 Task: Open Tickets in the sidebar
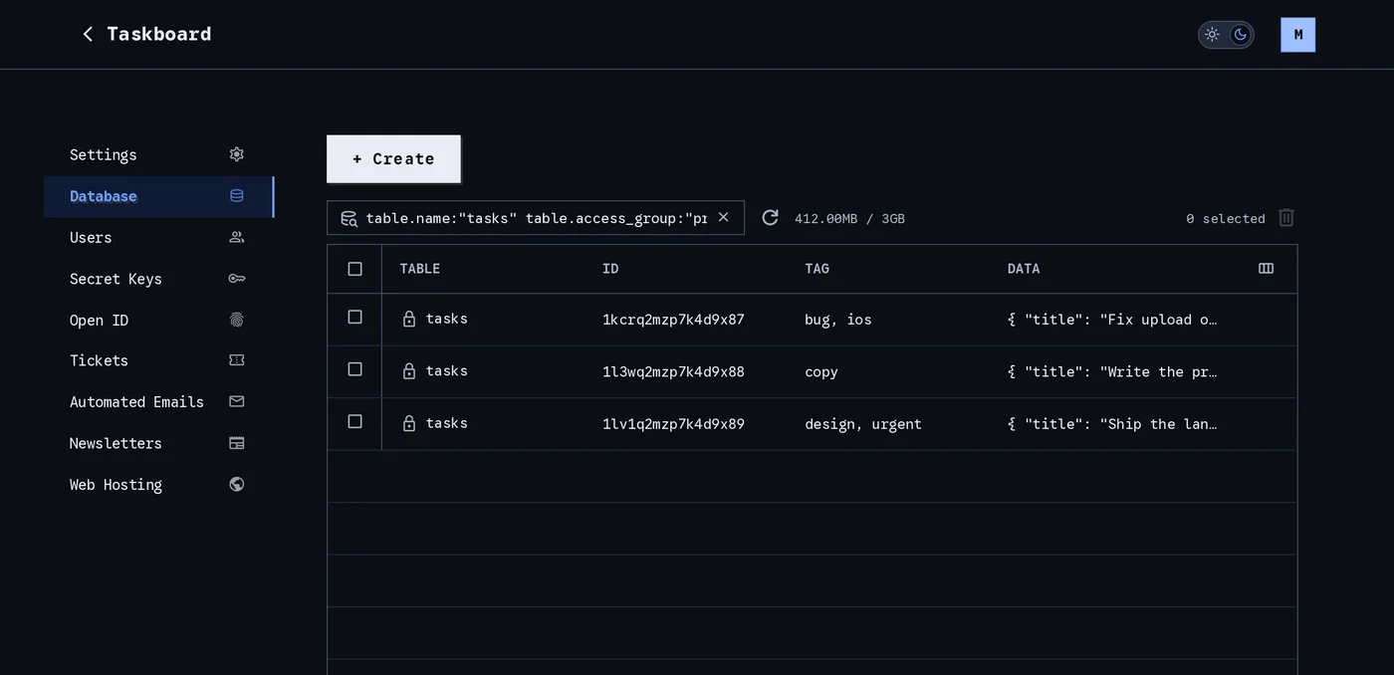pyautogui.click(x=158, y=360)
